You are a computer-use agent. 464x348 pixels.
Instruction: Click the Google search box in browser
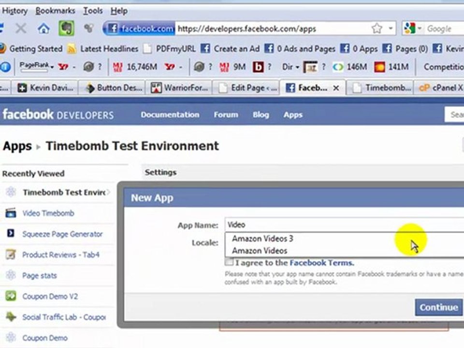click(445, 29)
